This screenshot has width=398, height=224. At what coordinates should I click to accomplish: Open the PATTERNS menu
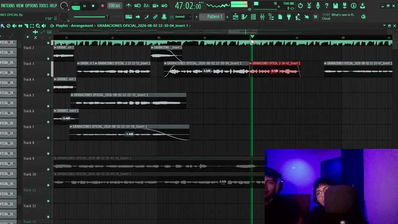coord(8,6)
